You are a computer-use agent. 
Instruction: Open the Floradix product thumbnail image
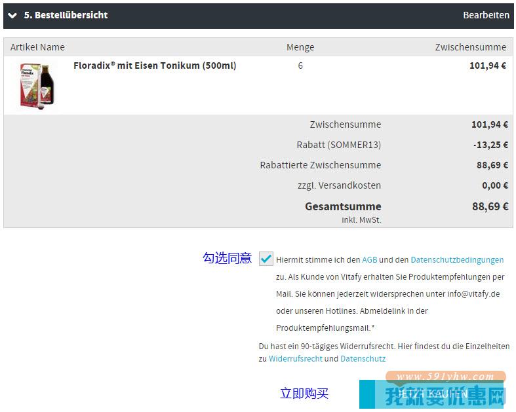pos(37,86)
